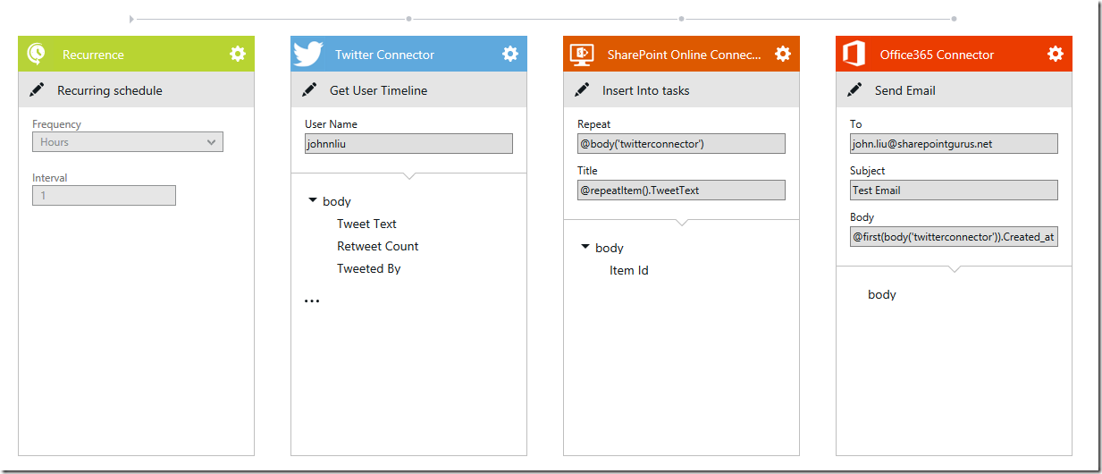Click the Recurrence clock icon
Image resolution: width=1102 pixels, height=474 pixels.
[x=37, y=54]
